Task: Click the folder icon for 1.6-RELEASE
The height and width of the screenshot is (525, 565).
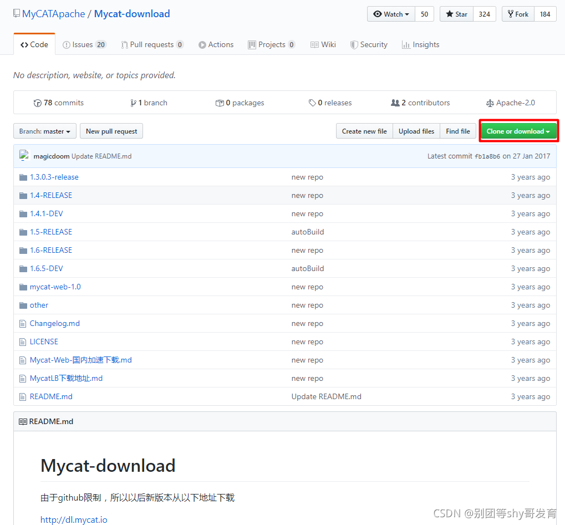Action: click(23, 251)
